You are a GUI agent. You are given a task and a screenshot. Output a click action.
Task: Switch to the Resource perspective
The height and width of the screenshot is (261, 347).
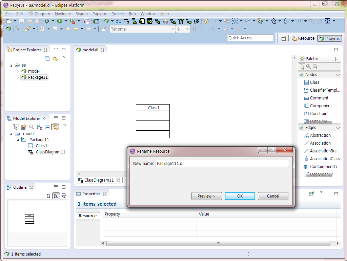click(x=303, y=38)
